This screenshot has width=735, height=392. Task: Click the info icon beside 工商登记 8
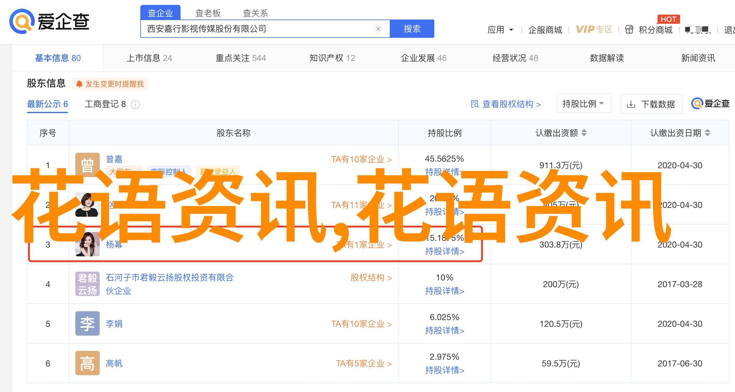pyautogui.click(x=135, y=105)
